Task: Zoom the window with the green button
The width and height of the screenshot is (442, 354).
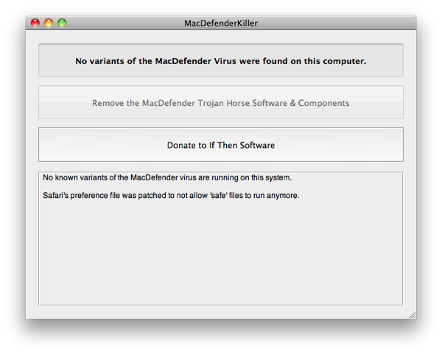Action: click(62, 23)
